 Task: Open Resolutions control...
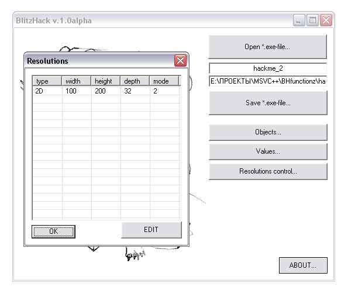pyautogui.click(x=268, y=171)
